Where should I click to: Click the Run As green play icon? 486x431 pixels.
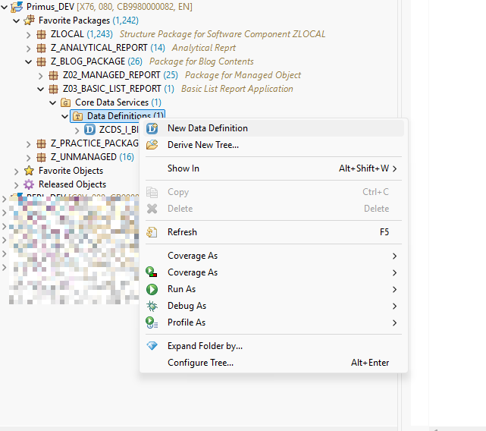coord(152,289)
